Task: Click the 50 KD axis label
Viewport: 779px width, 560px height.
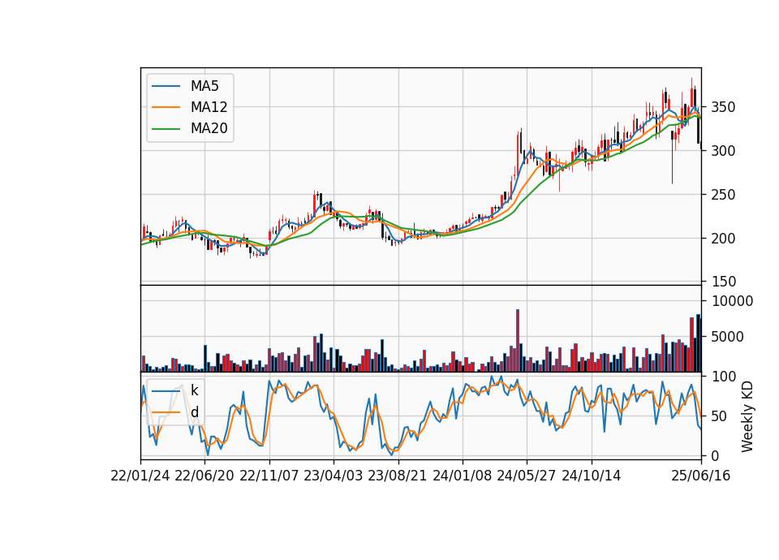Action: (719, 416)
